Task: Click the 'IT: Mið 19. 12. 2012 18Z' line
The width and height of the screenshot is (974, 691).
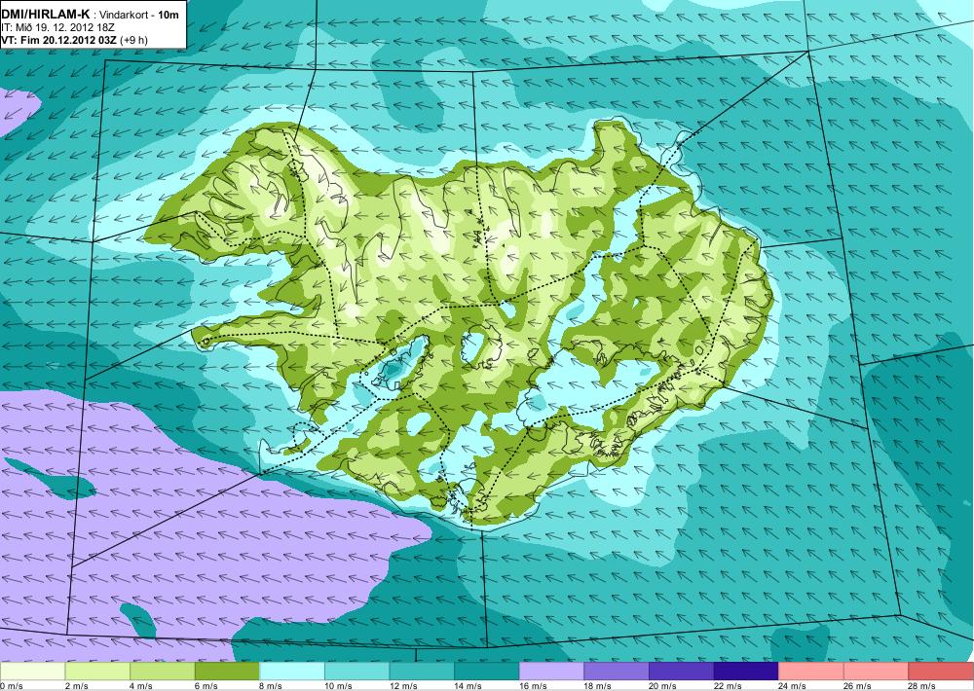Action: pos(57,27)
